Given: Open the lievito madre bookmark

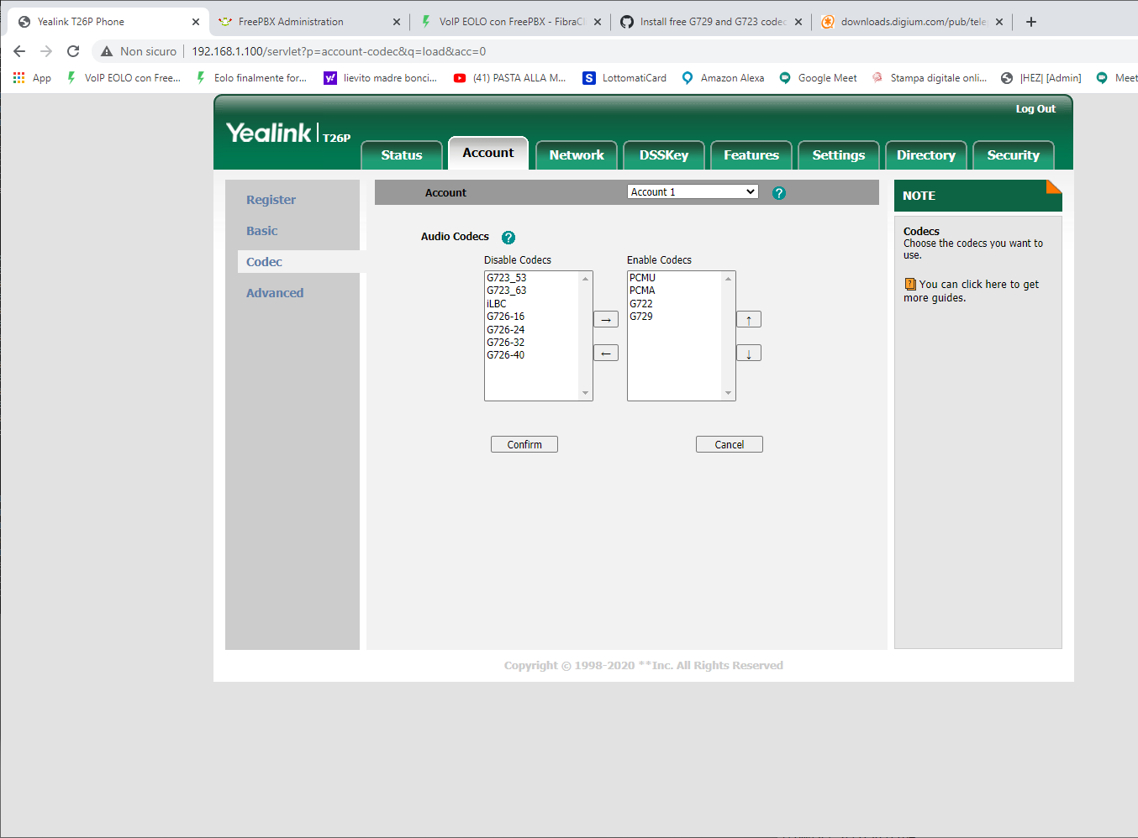Looking at the screenshot, I should click(380, 77).
